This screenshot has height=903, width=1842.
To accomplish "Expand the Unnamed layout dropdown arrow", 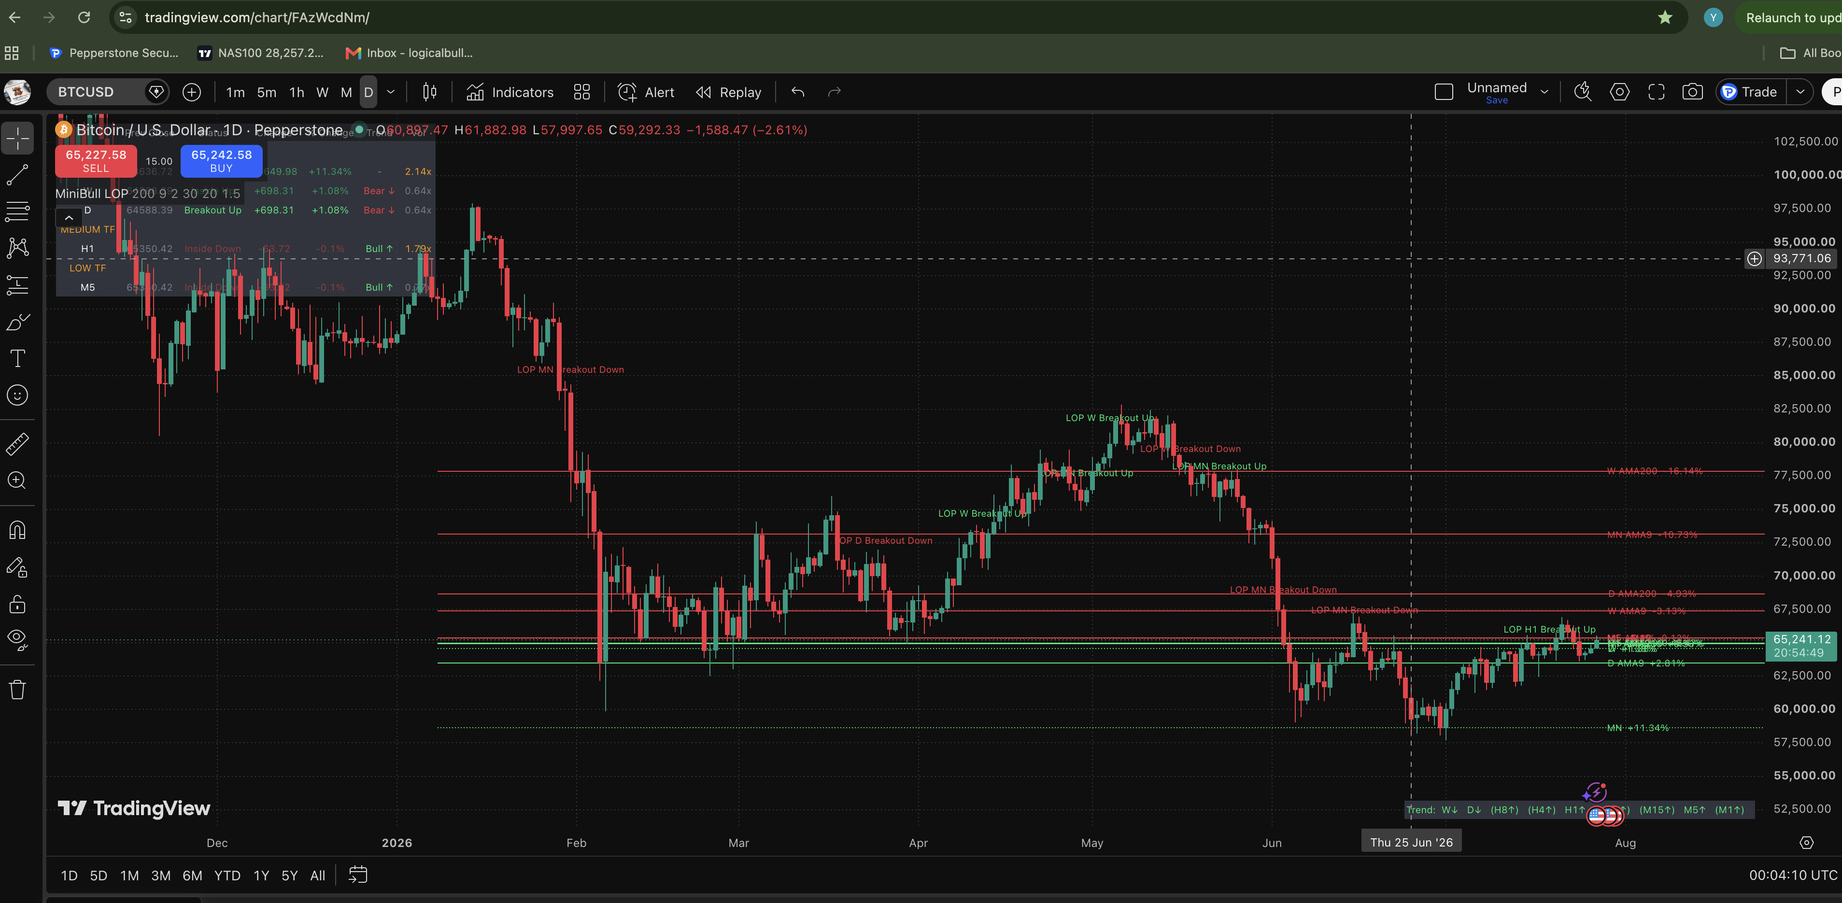I will [1544, 92].
